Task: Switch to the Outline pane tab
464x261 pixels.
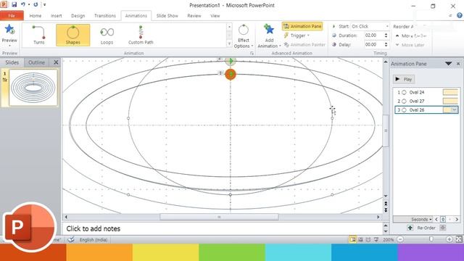Action: click(36, 62)
